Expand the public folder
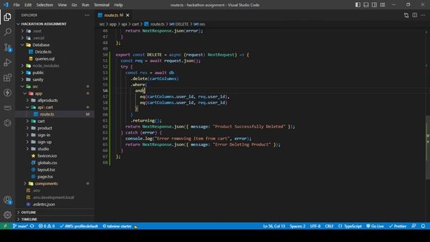The image size is (430, 242). (38, 73)
